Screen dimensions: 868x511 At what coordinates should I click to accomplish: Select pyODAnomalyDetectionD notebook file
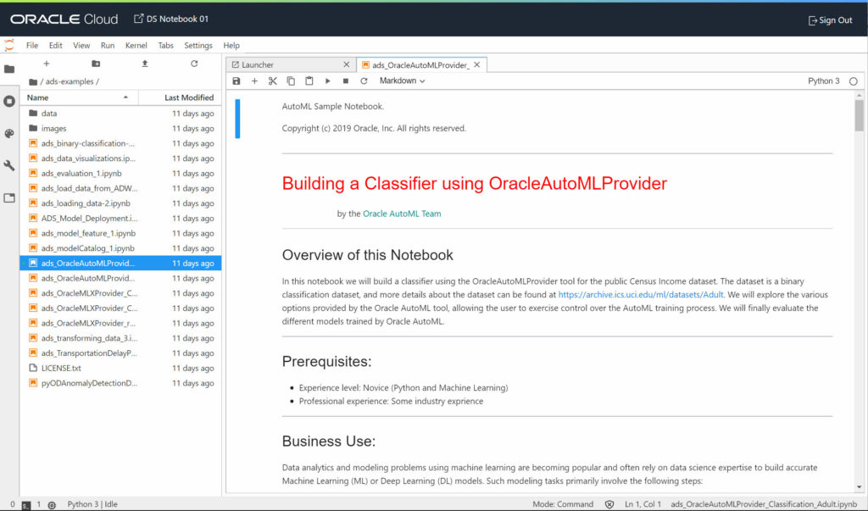(120, 382)
